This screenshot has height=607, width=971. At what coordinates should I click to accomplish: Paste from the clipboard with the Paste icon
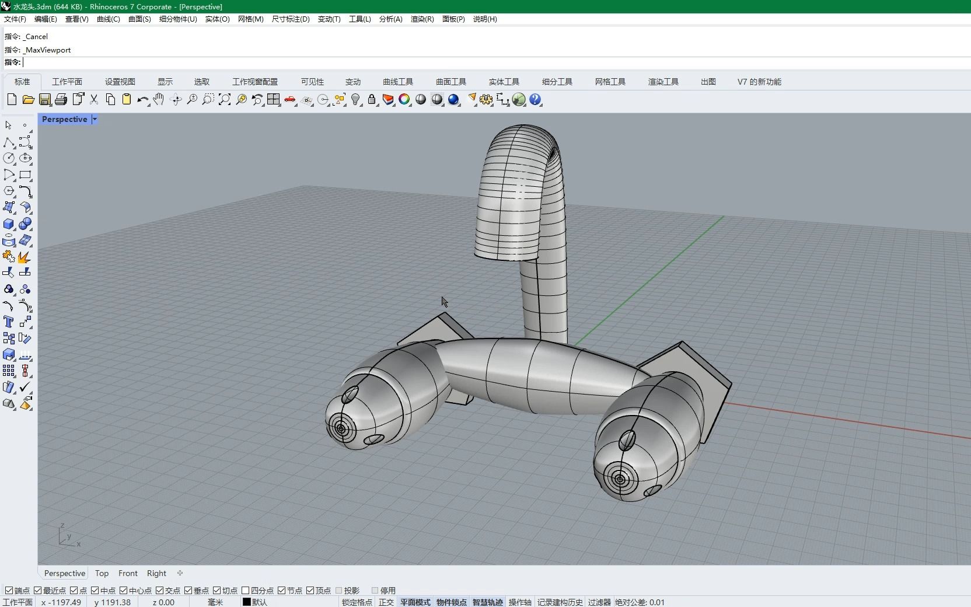click(127, 100)
